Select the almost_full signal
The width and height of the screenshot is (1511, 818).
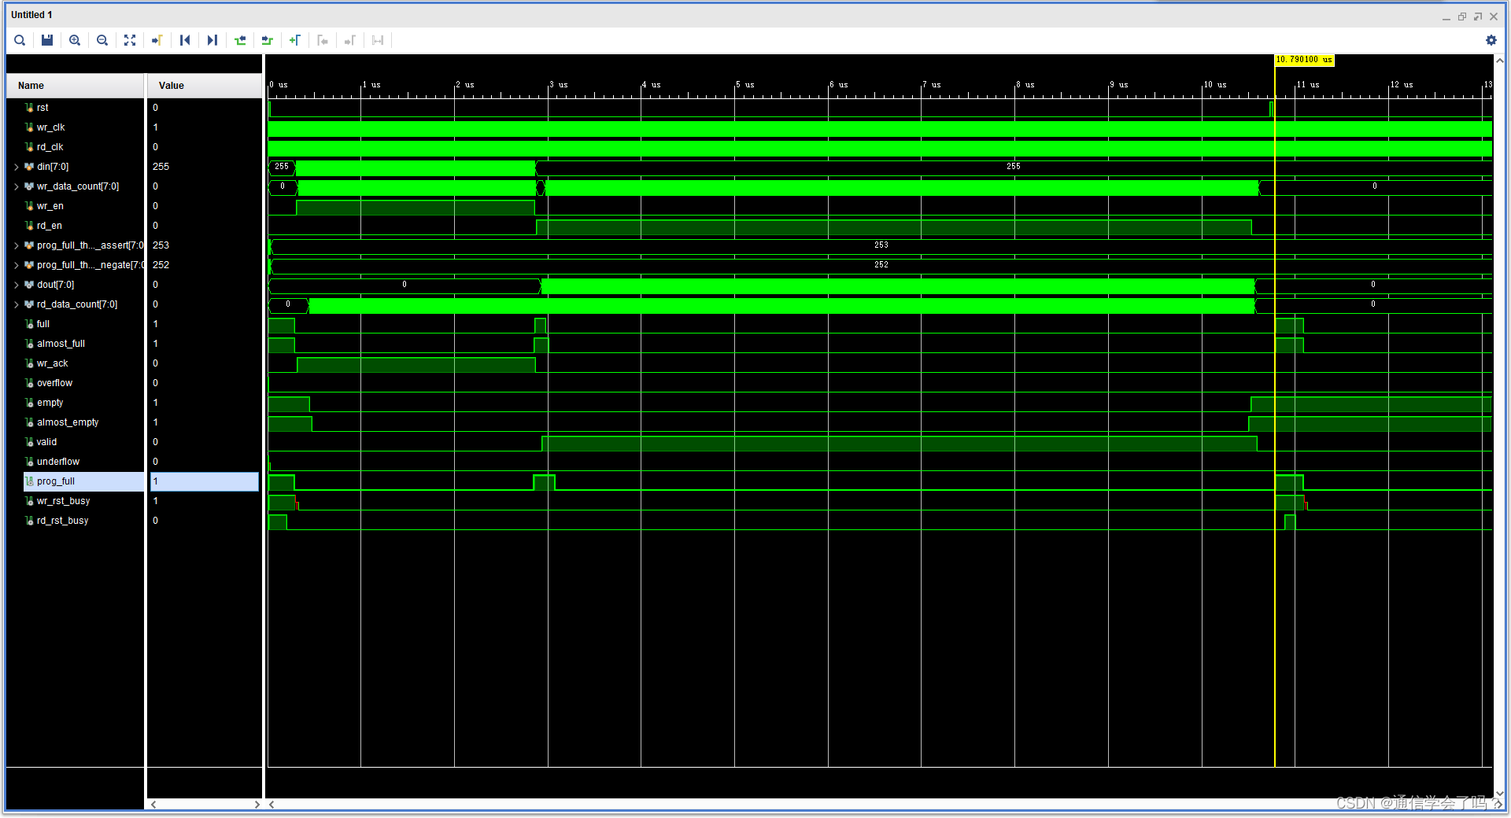click(x=61, y=344)
